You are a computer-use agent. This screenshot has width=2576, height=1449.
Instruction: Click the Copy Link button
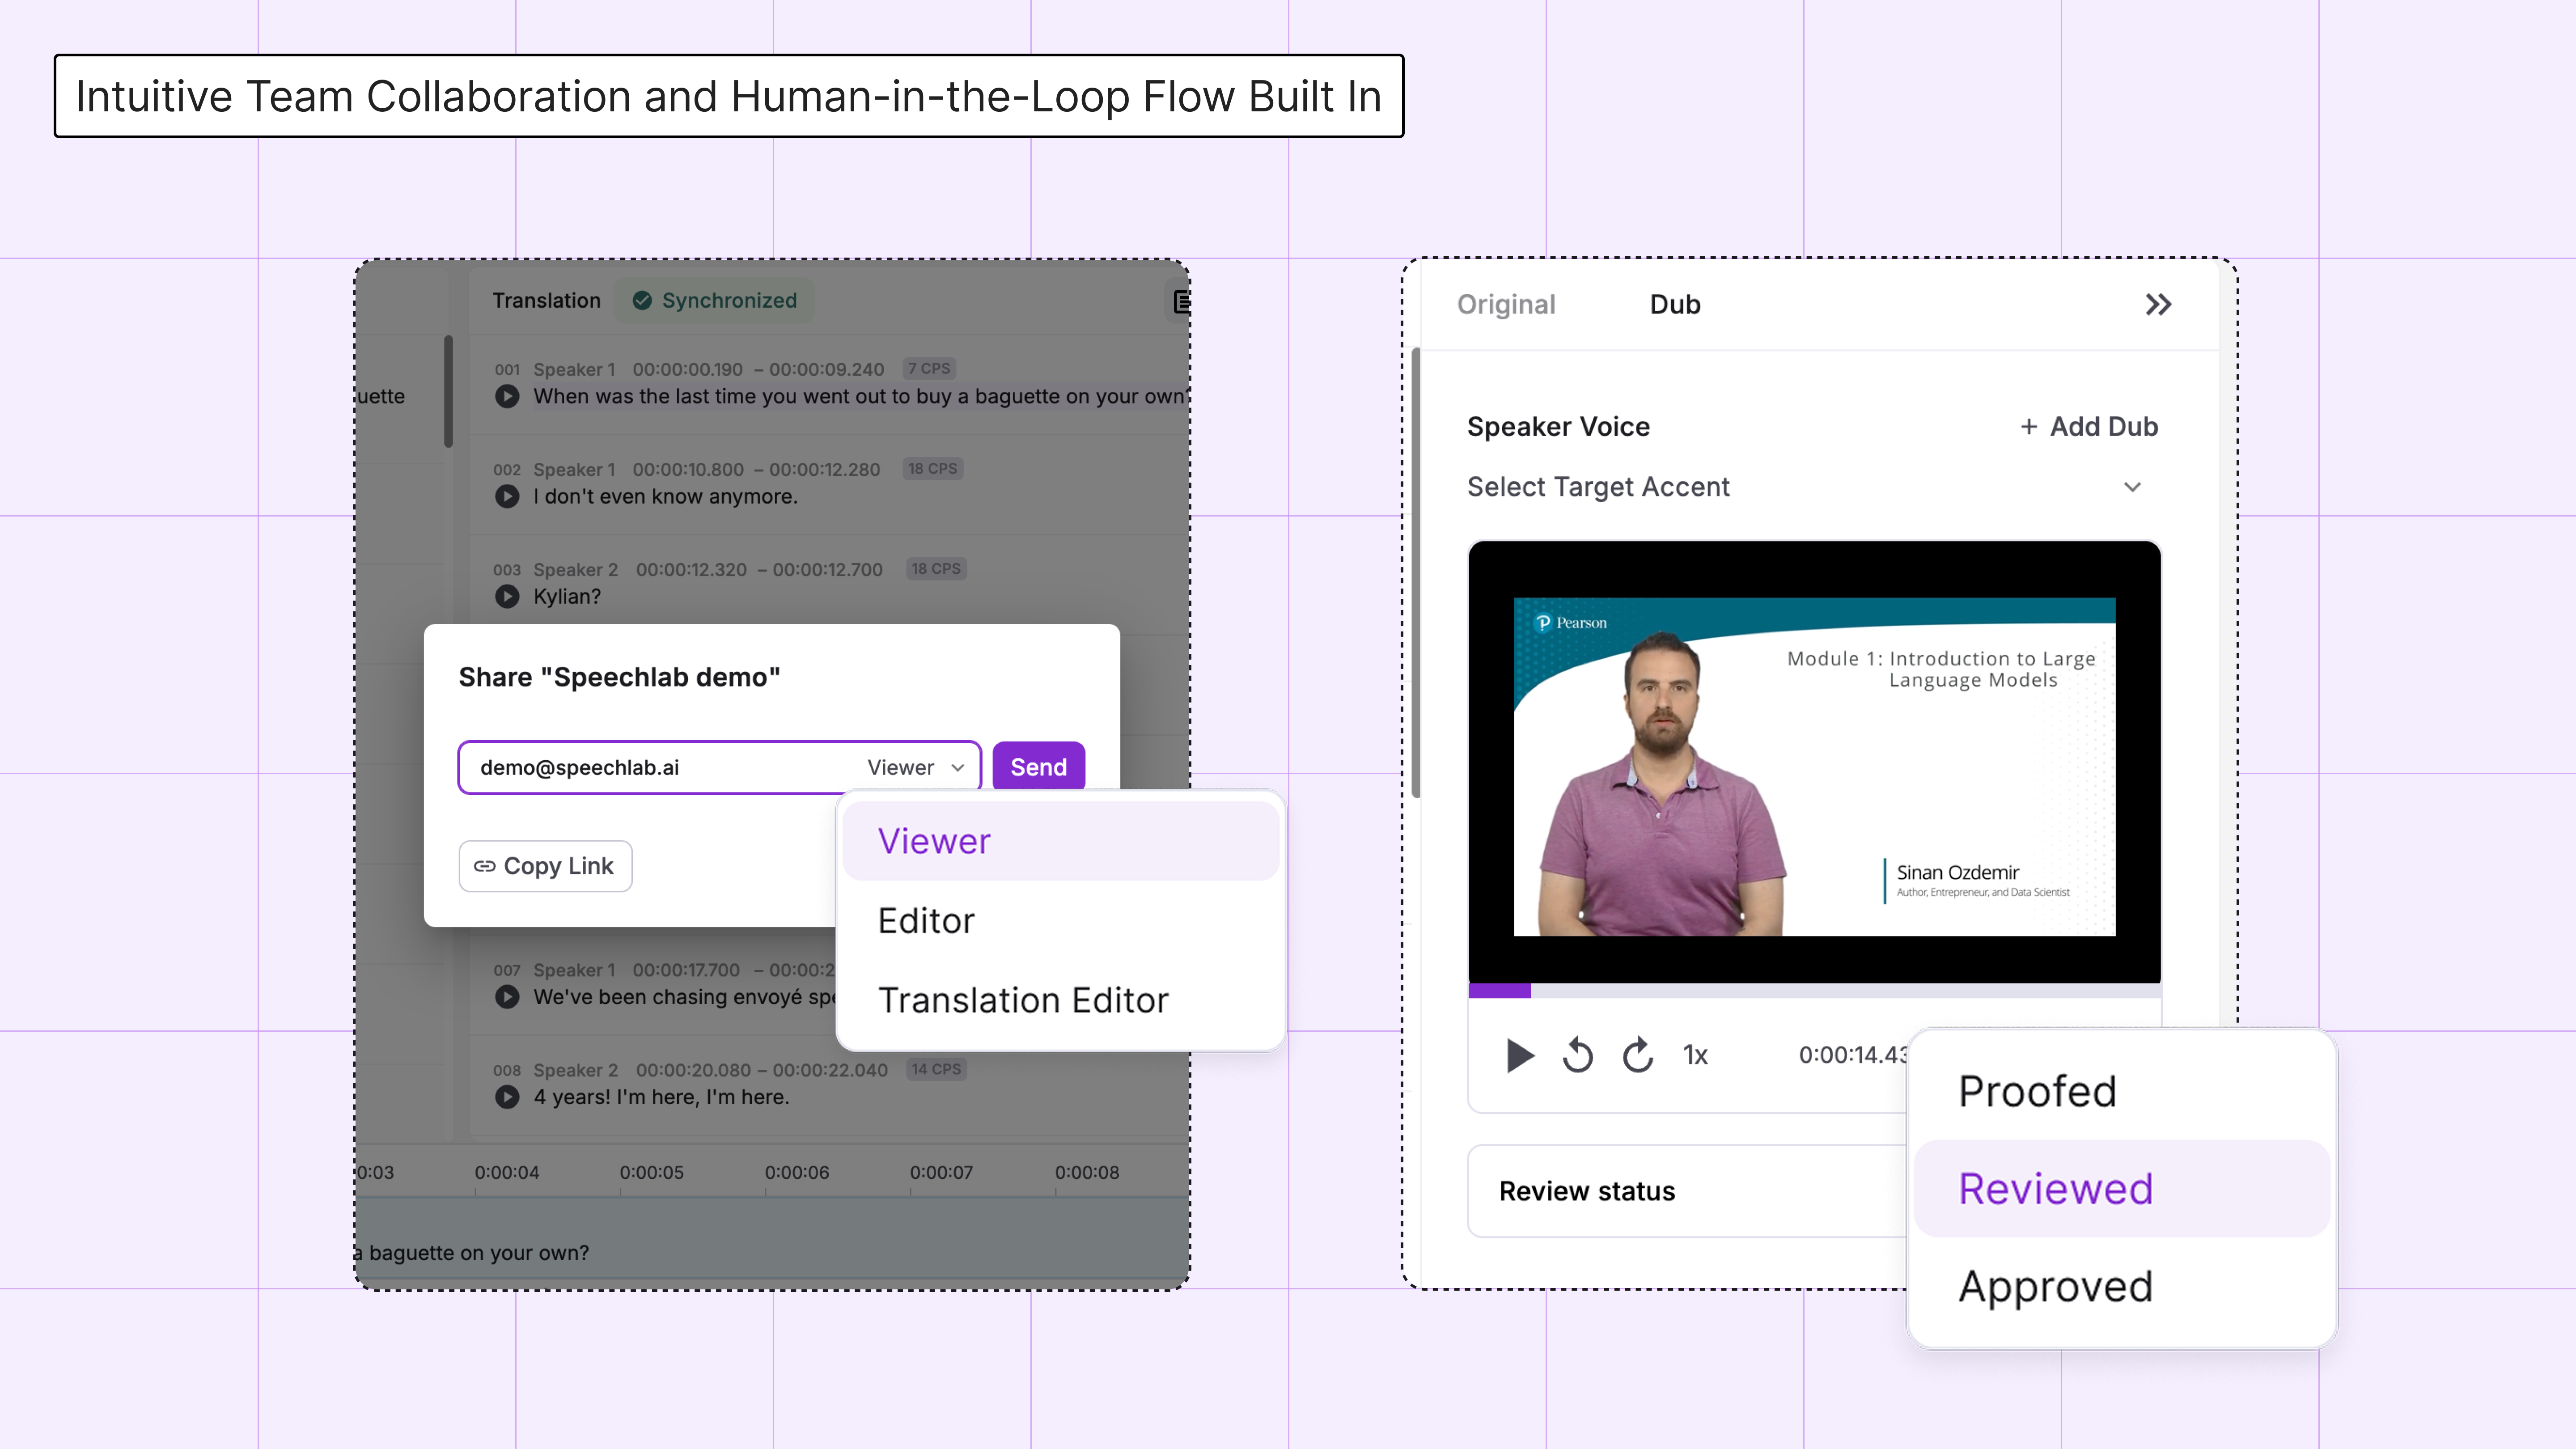tap(545, 866)
